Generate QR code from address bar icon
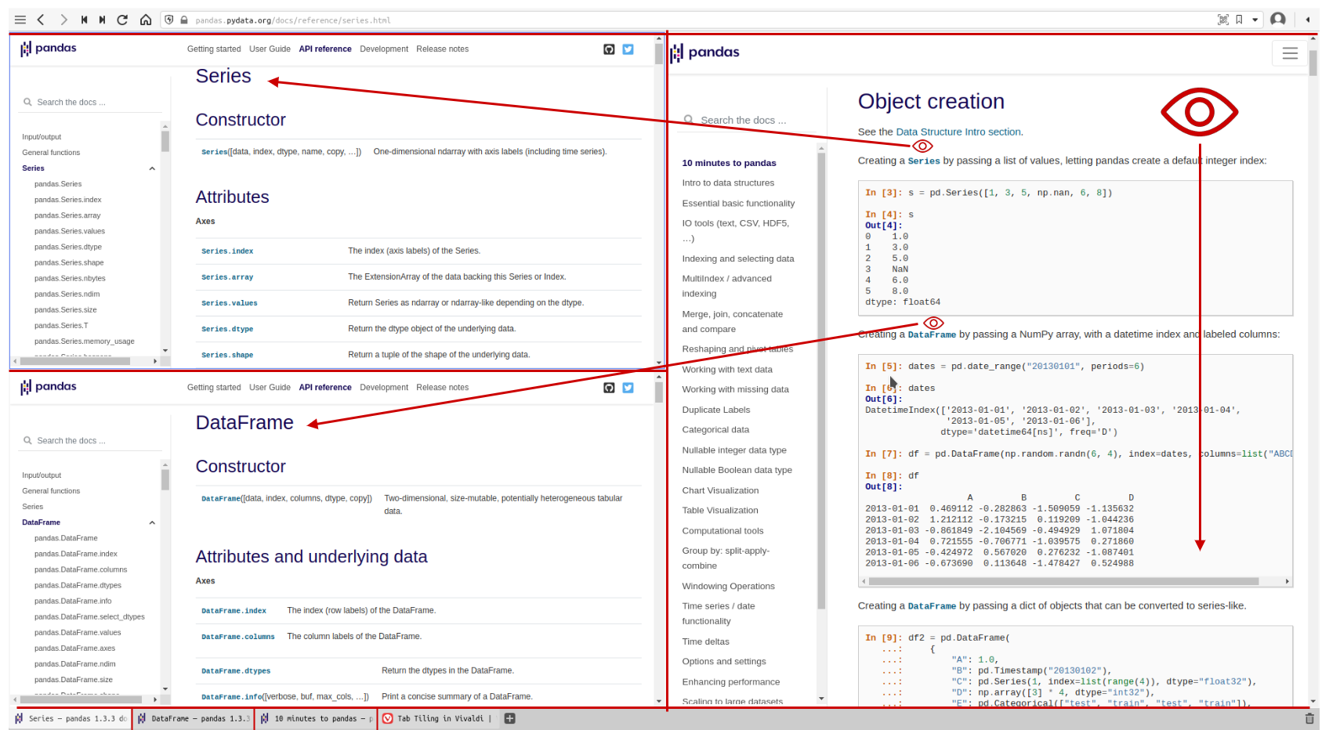The width and height of the screenshot is (1329, 730). pyautogui.click(x=1223, y=20)
